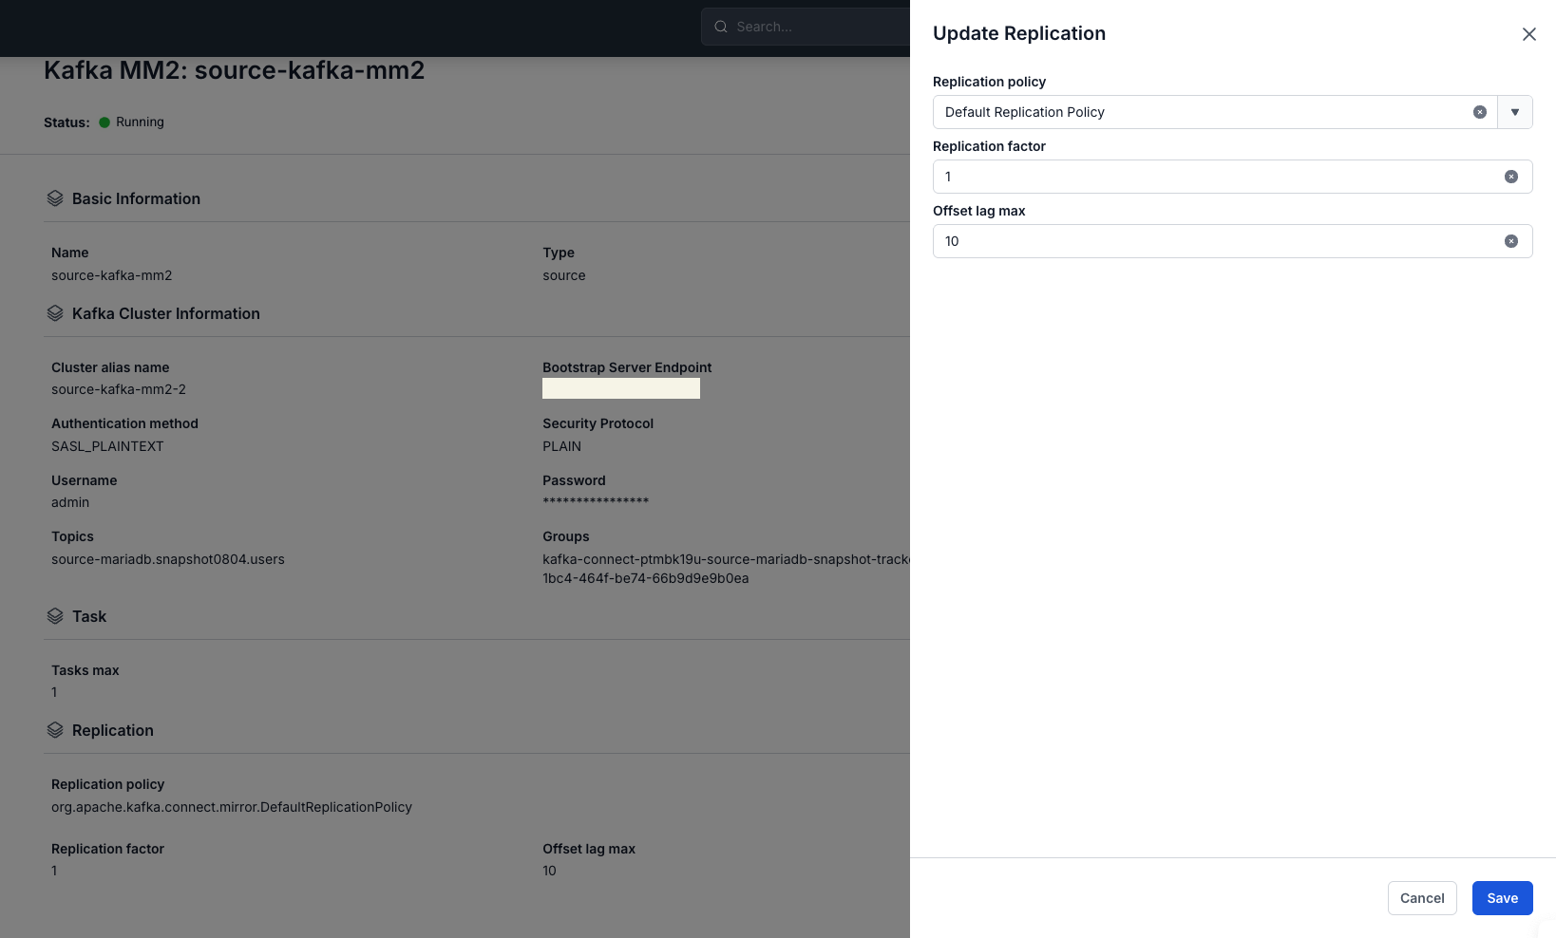Click the admin username value

point(70,502)
